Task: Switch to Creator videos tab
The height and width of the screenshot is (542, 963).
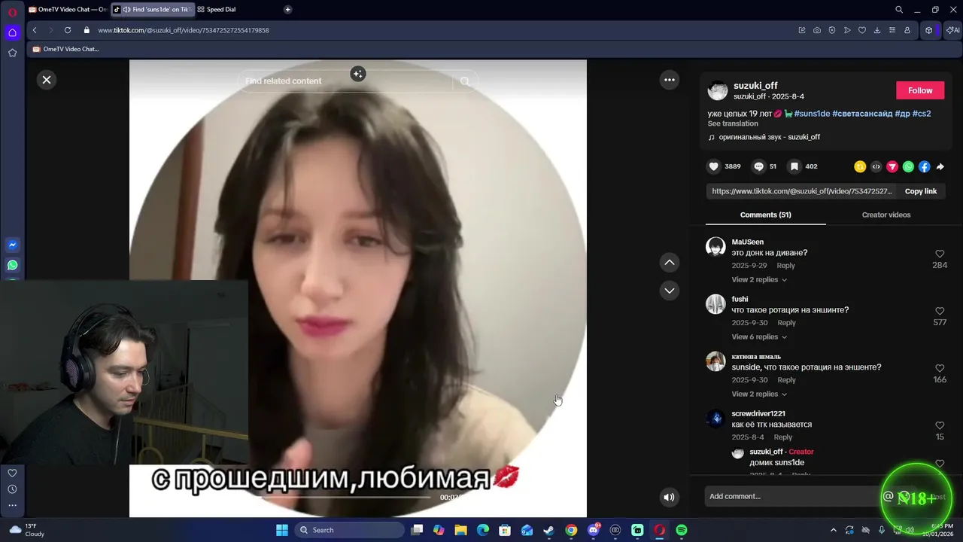Action: tap(886, 215)
